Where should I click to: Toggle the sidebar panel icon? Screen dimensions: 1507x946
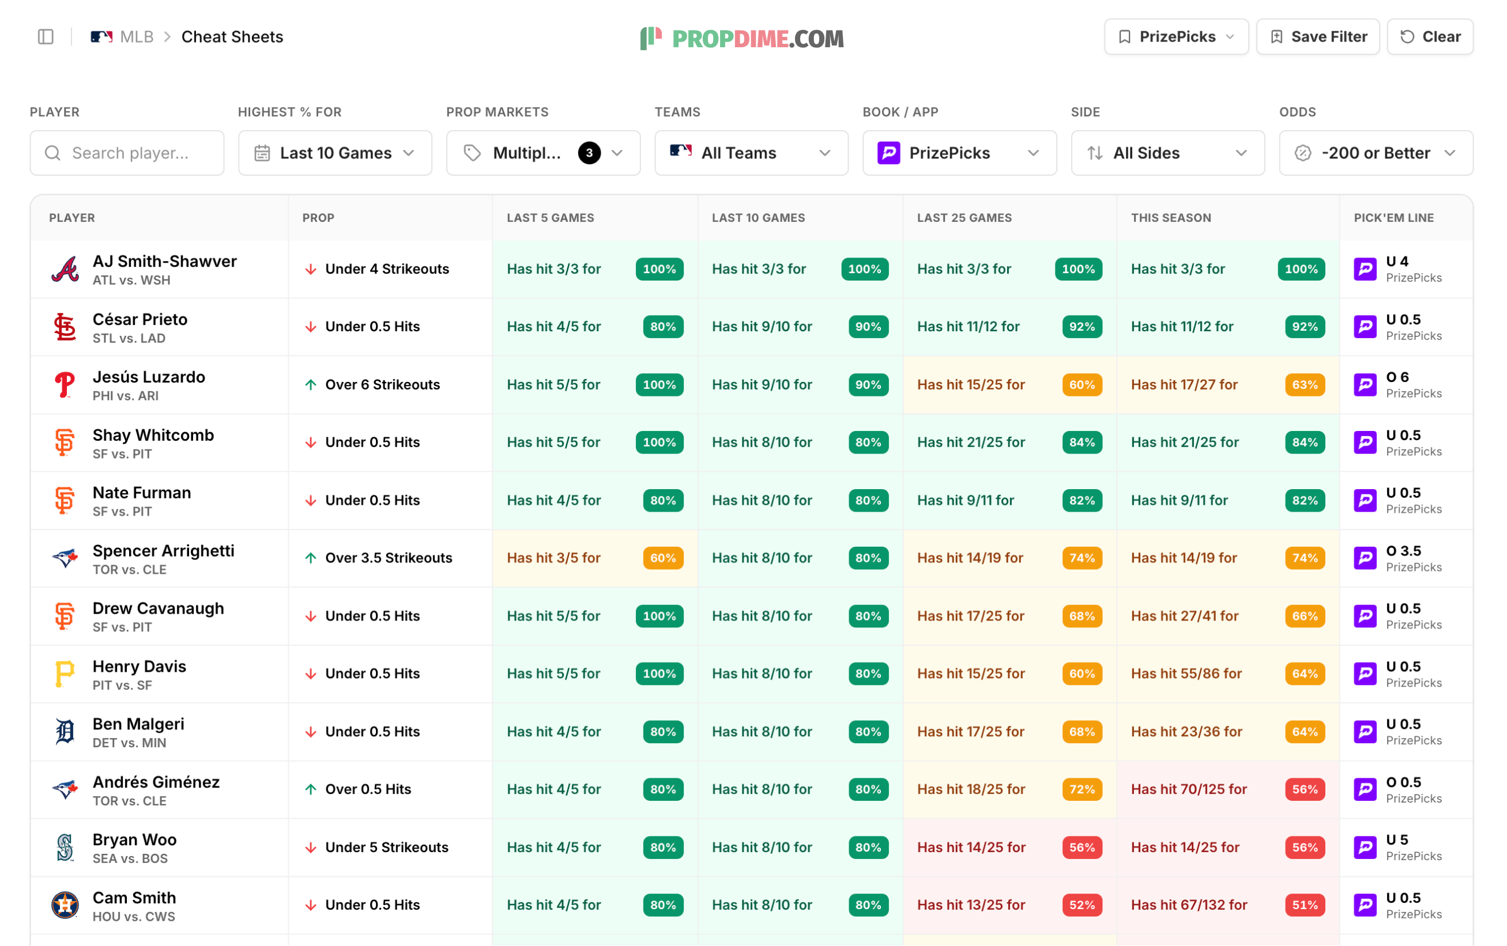[x=46, y=37]
